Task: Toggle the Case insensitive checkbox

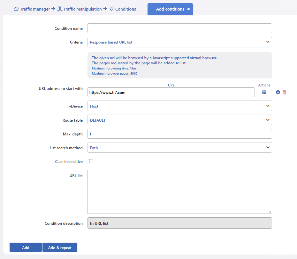Action: point(91,161)
